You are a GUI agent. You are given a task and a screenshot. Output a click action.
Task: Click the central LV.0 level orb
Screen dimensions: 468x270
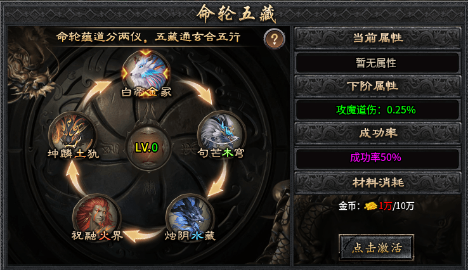tap(147, 148)
